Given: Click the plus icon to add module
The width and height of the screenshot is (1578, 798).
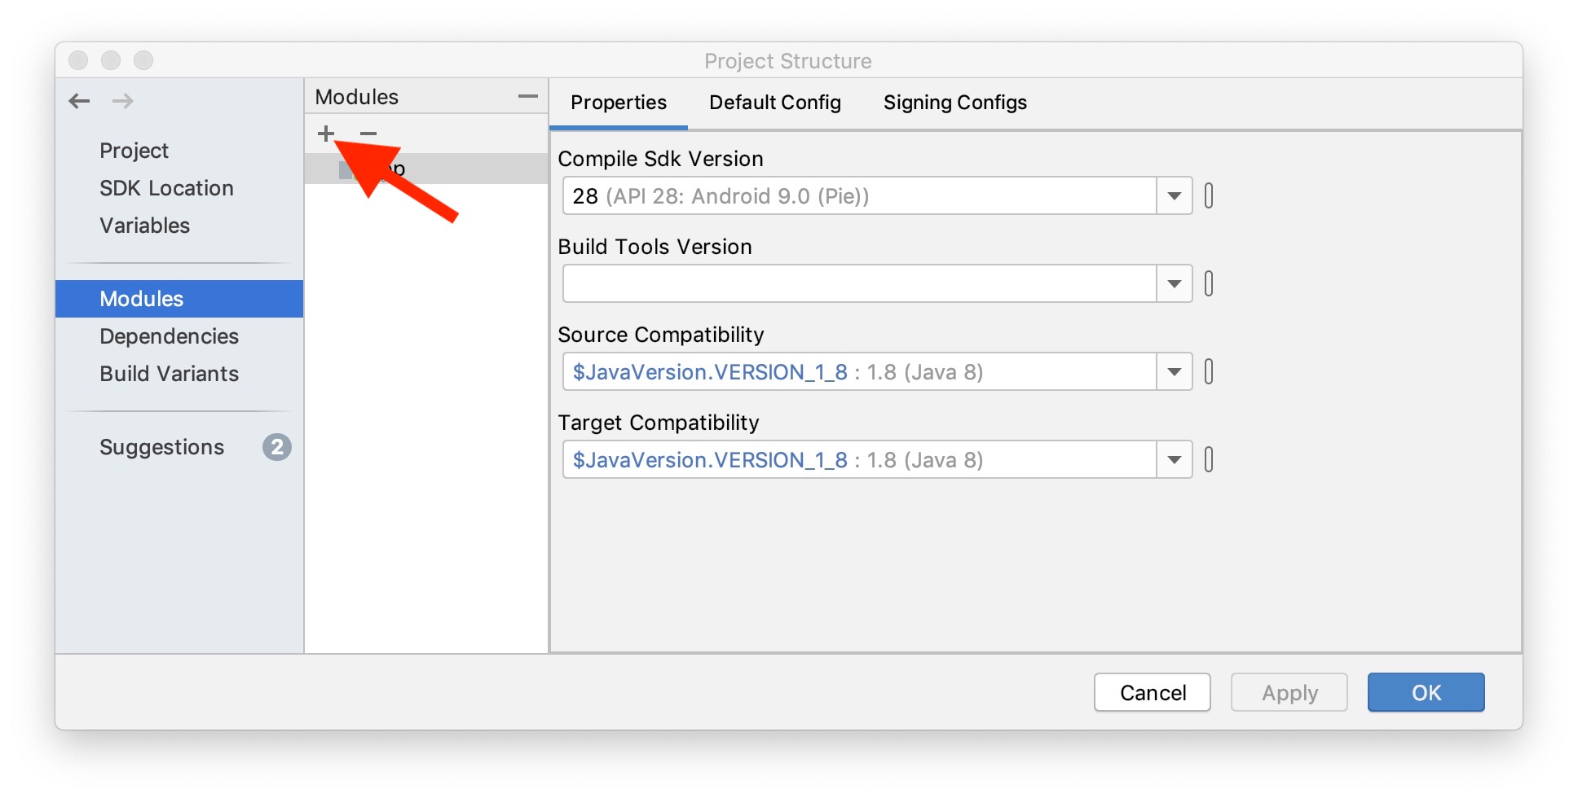Looking at the screenshot, I should tap(326, 134).
